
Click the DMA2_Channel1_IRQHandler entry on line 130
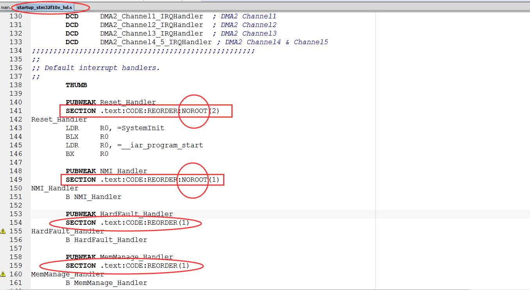152,16
